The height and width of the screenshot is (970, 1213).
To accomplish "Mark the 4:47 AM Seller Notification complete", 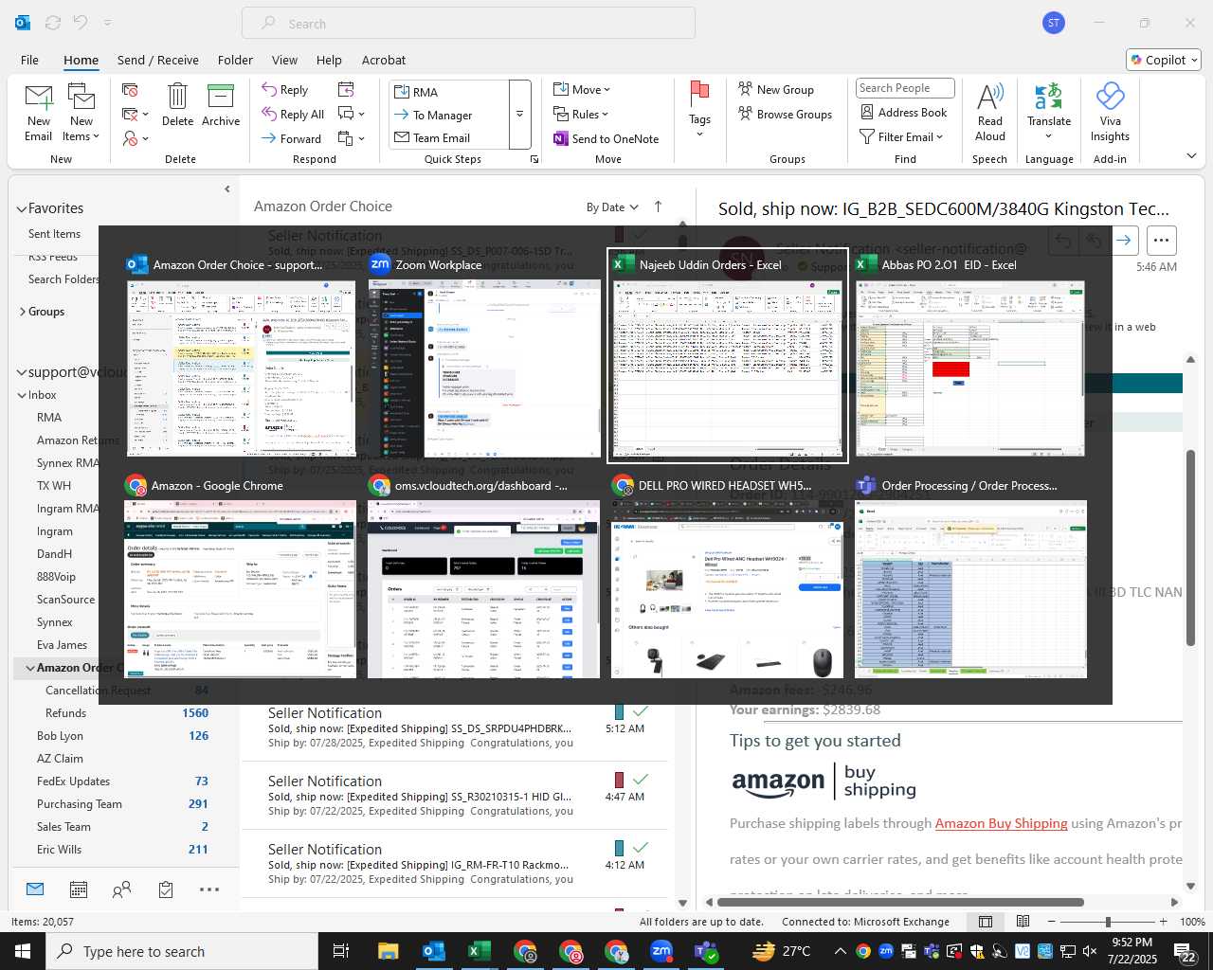I will click(x=641, y=780).
